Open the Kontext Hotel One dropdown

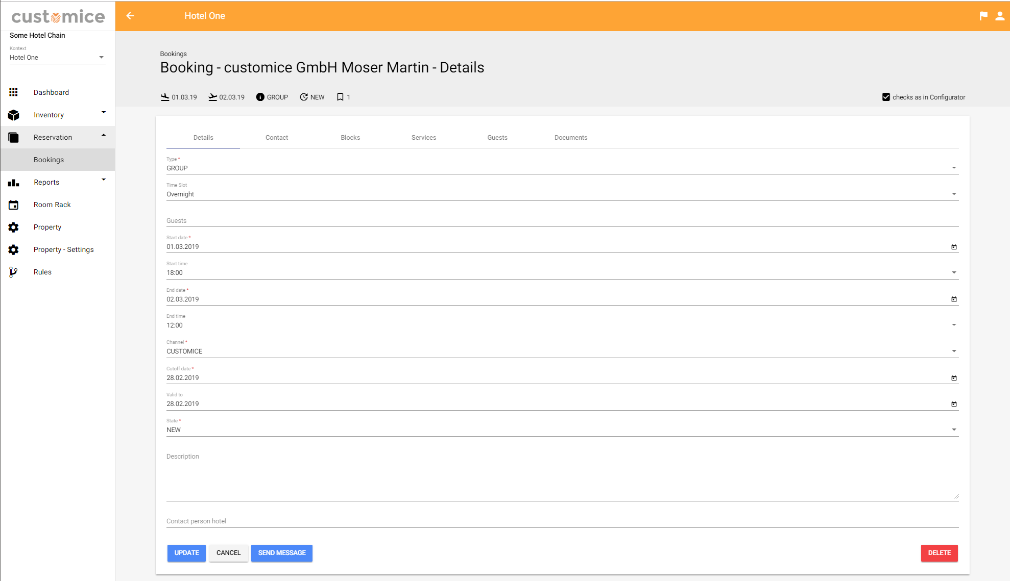tap(57, 58)
